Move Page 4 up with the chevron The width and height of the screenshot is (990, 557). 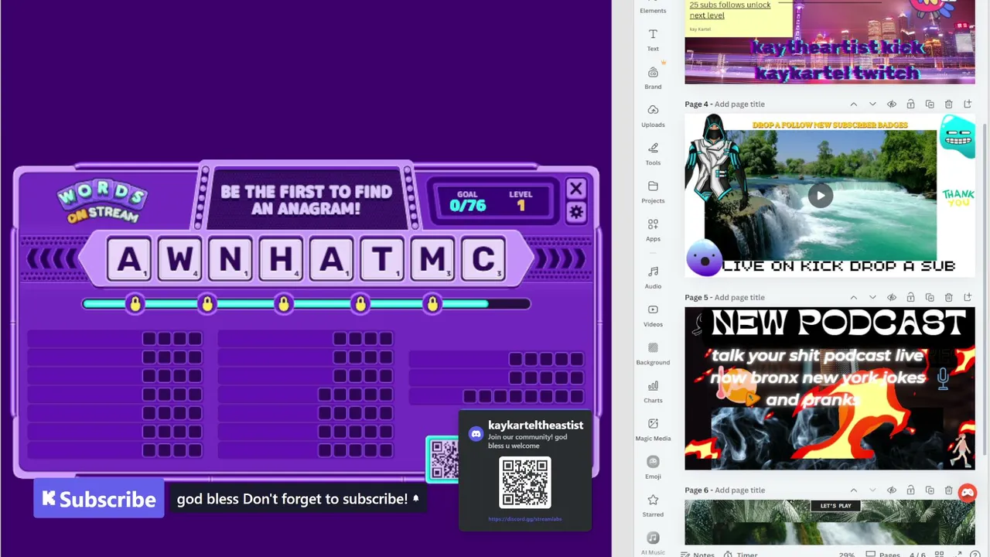click(854, 104)
